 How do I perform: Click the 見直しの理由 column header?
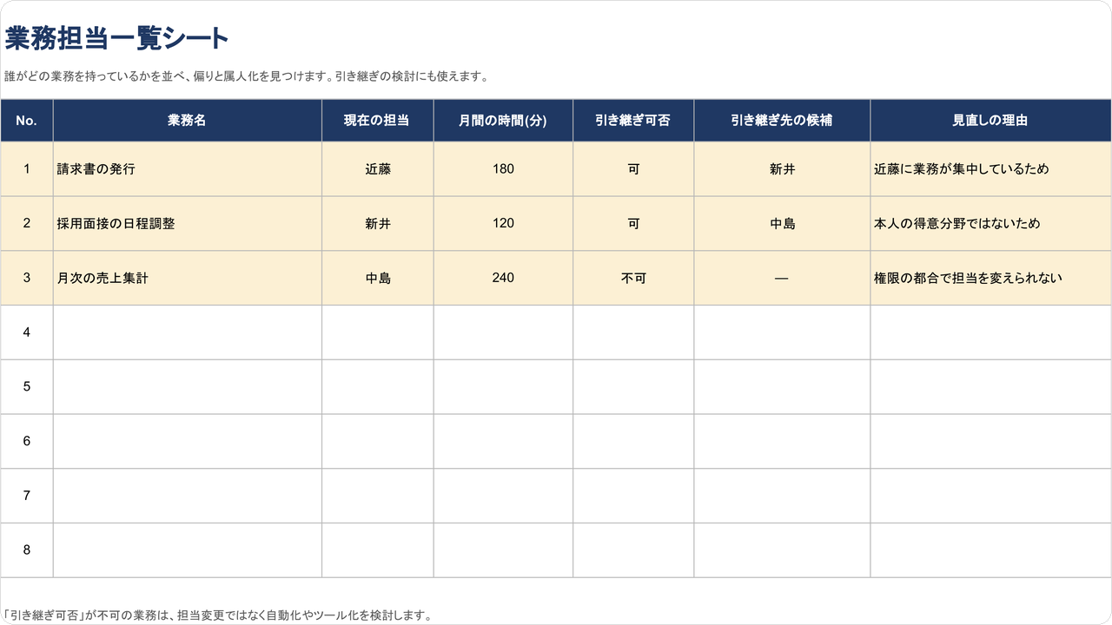[x=990, y=121]
